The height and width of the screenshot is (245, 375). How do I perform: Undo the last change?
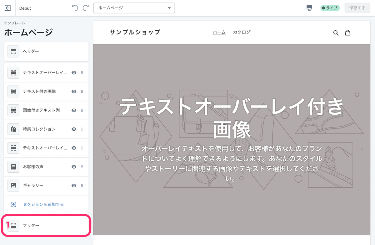coord(75,8)
